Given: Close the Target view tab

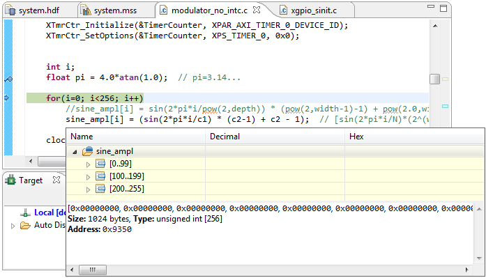Looking at the screenshot, I should pos(56,180).
